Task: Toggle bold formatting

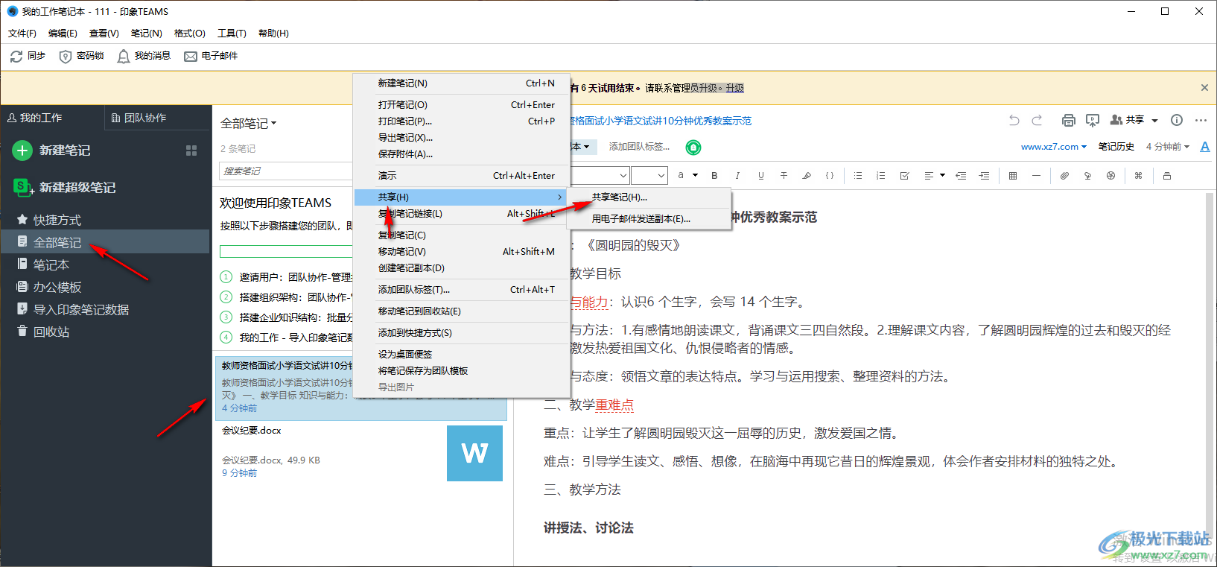Action: (x=714, y=176)
